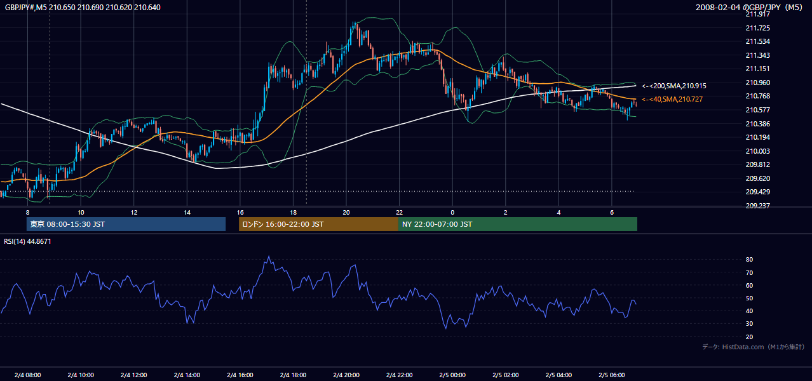Select the 40 SMA label 210.727
812x381 pixels.
672,99
